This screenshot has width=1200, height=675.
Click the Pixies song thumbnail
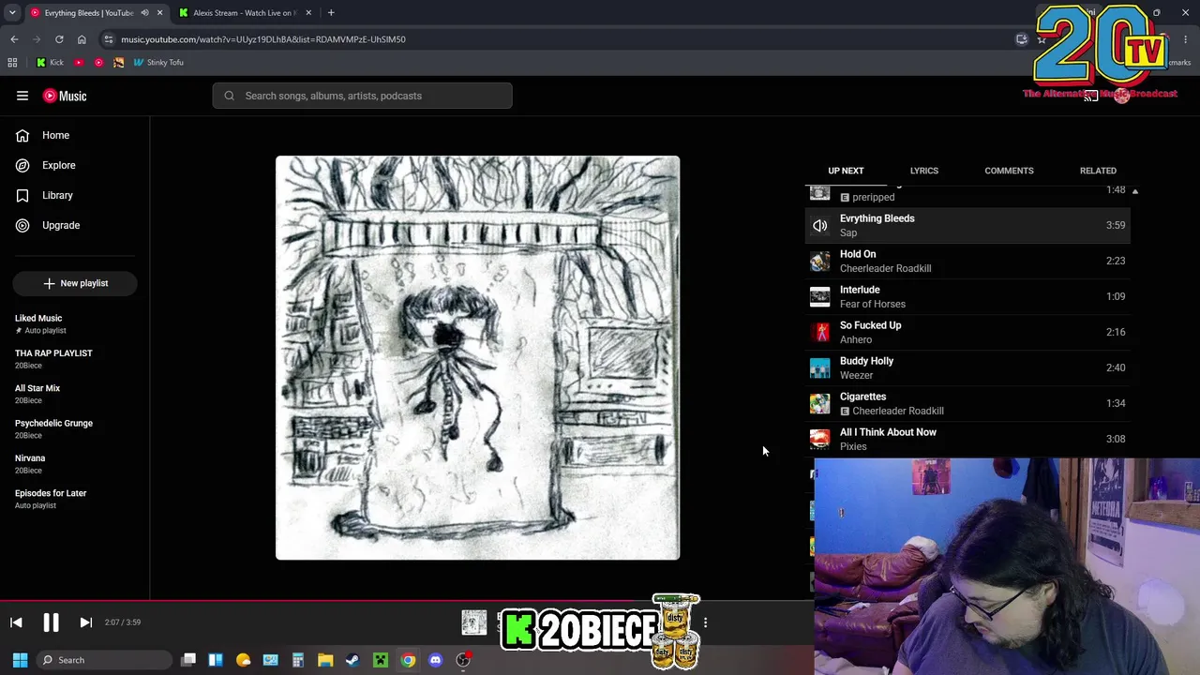pos(819,439)
